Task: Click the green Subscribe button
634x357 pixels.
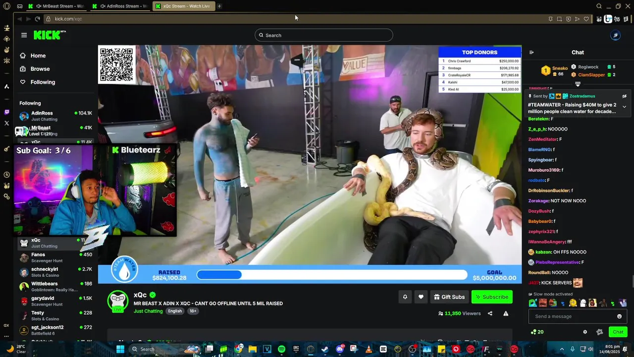Action: point(492,297)
